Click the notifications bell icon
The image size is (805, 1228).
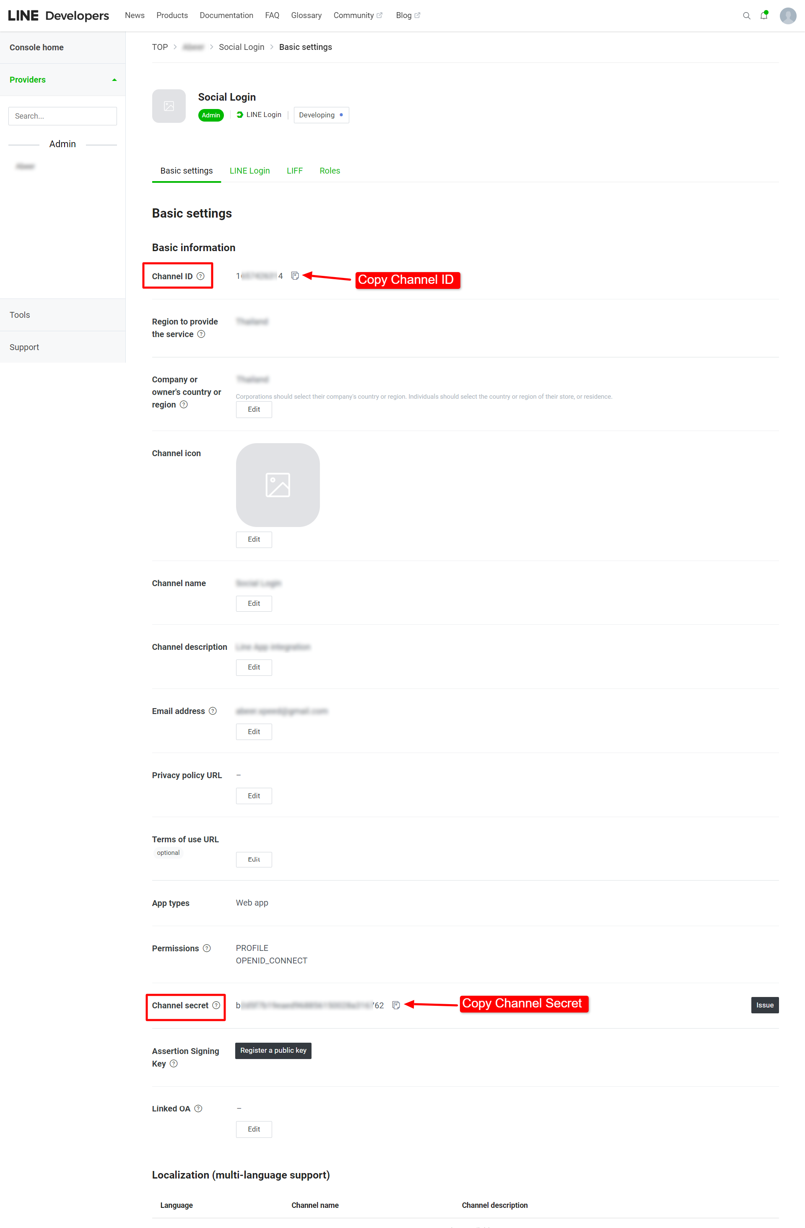click(x=766, y=14)
